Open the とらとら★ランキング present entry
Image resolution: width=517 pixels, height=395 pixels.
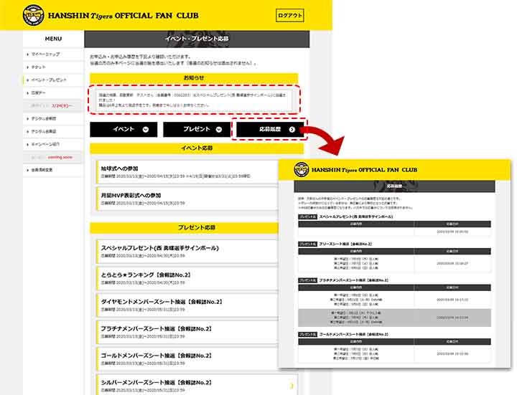(187, 278)
